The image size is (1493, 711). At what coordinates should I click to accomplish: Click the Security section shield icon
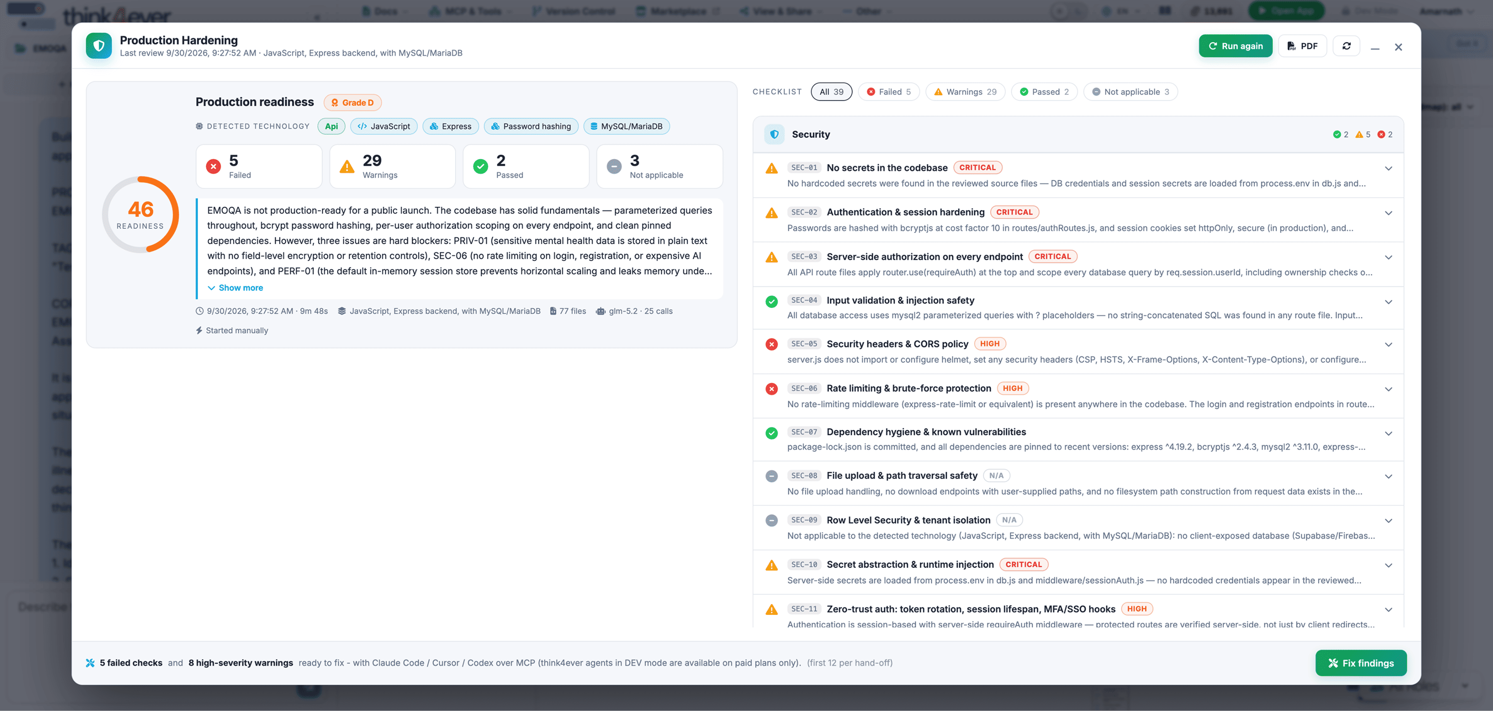(x=774, y=134)
